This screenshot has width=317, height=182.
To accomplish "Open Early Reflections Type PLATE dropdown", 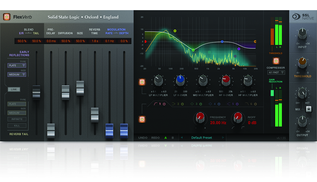I will click(x=17, y=65).
